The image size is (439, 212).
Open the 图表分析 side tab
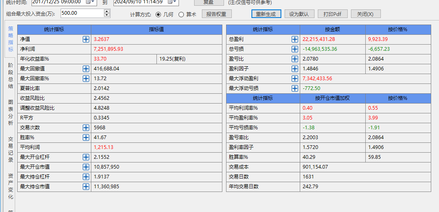tap(11, 112)
